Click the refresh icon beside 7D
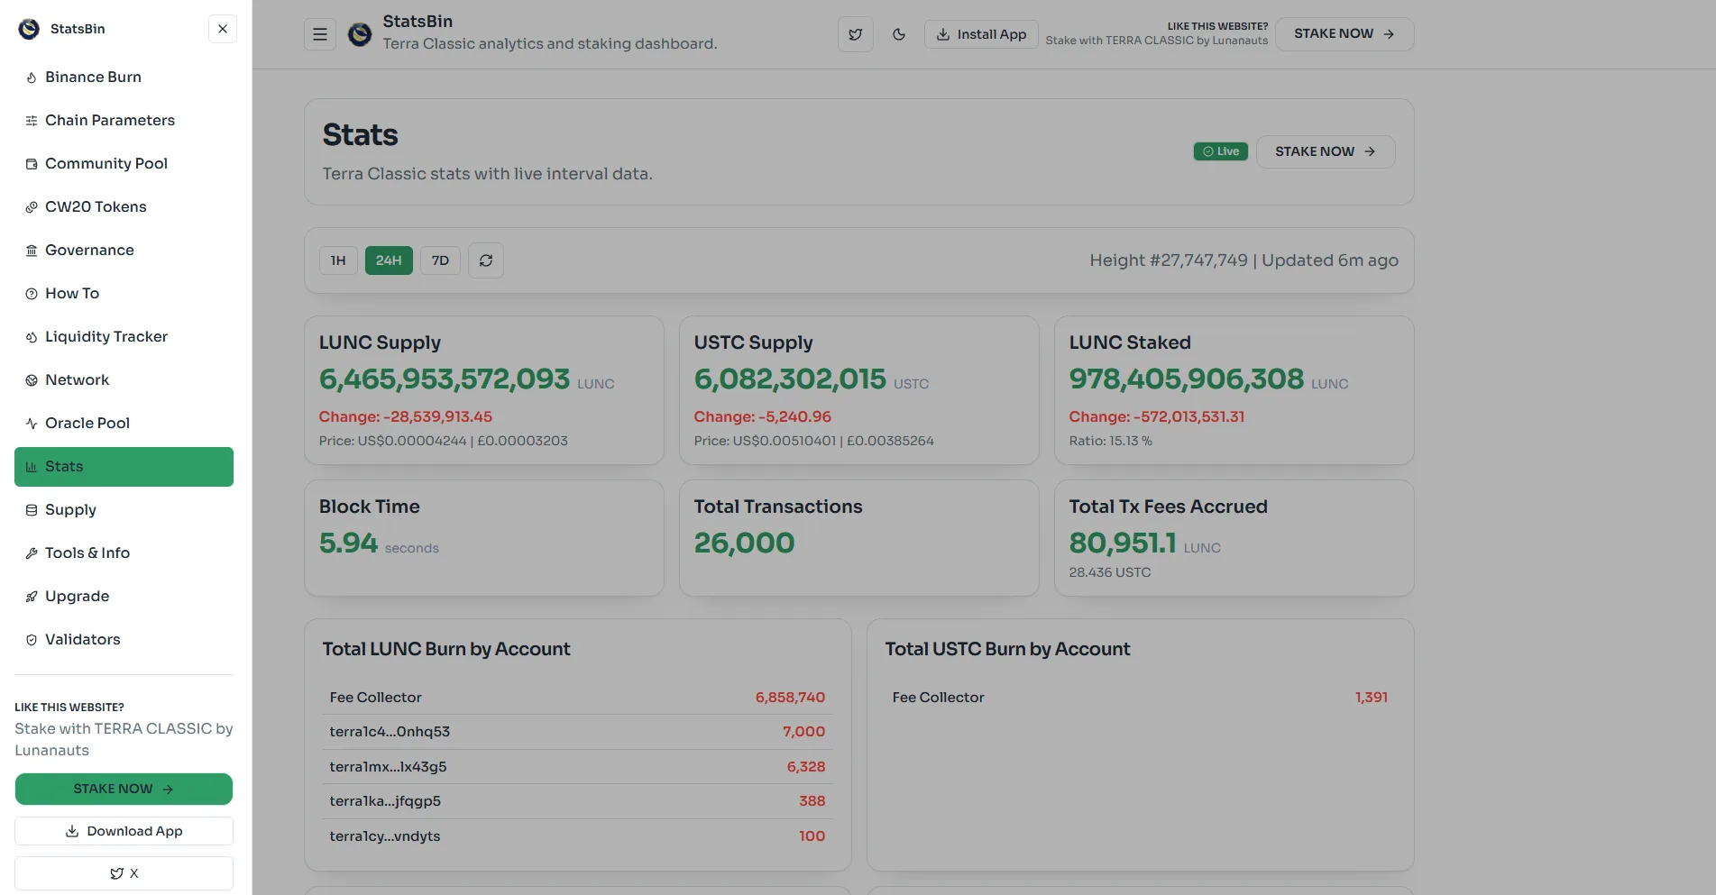Viewport: 1716px width, 895px height. tap(485, 260)
